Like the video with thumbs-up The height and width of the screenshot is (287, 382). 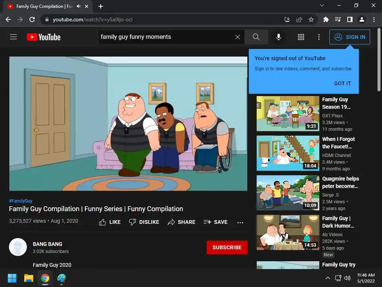110,222
